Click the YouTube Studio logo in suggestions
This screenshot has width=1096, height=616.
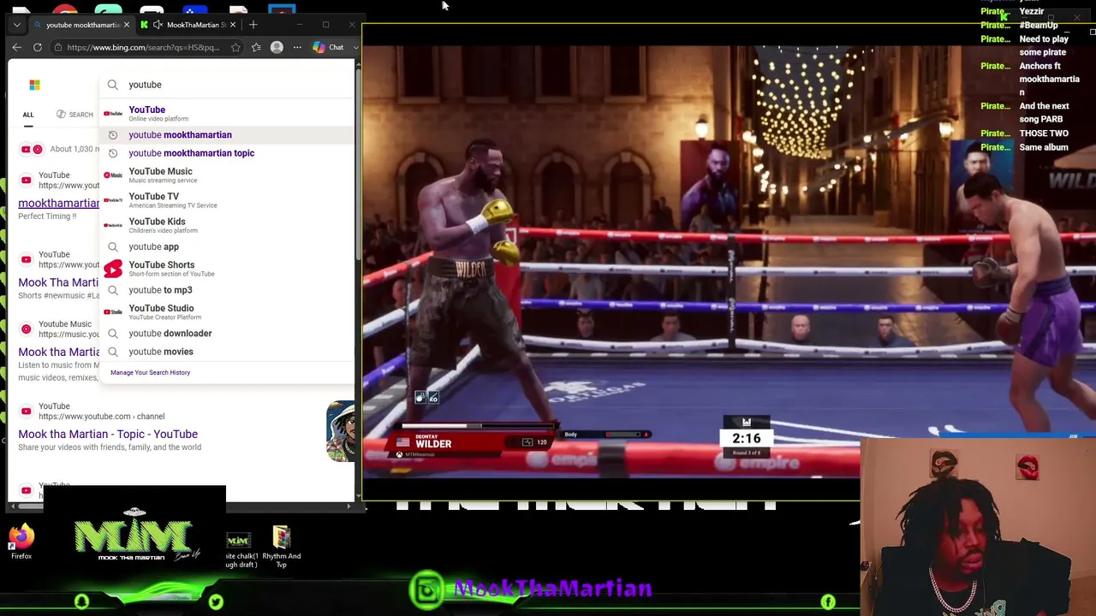(113, 311)
